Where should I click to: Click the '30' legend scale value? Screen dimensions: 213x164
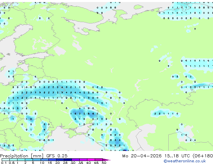[x=73, y=163]
